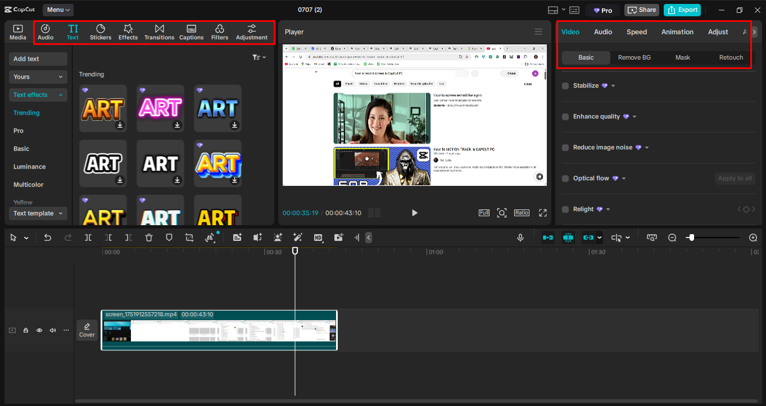The height and width of the screenshot is (406, 766).
Task: Open the Transitions panel
Action: point(159,32)
